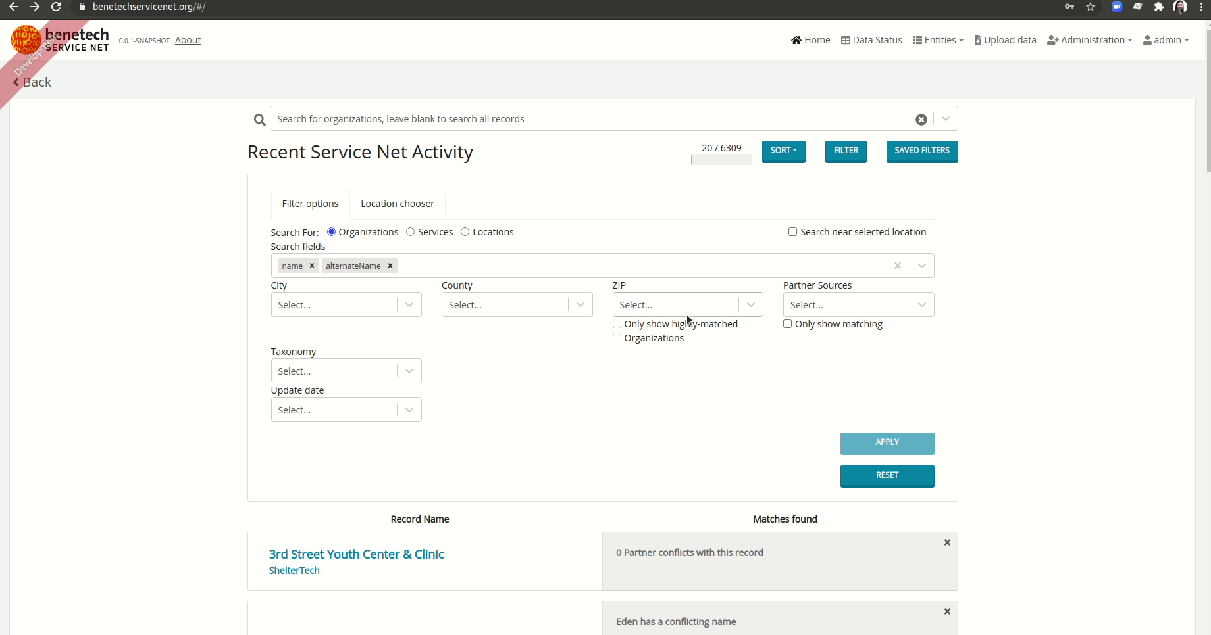The height and width of the screenshot is (635, 1211).
Task: Open Upload data page
Action: click(1005, 40)
